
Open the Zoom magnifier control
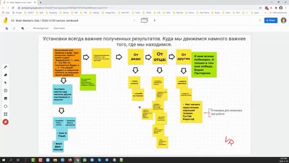[23, 29]
